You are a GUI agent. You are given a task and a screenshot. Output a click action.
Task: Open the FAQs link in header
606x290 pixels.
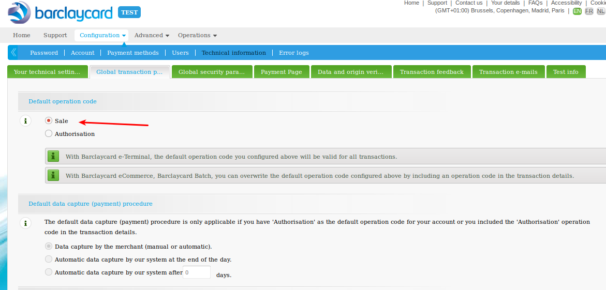[535, 3]
